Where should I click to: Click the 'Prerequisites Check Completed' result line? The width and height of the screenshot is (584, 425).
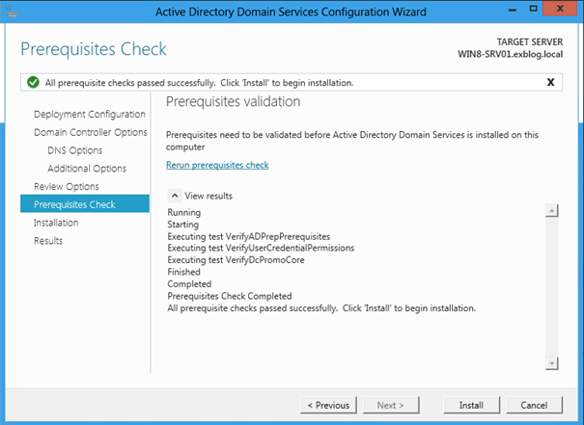tap(230, 296)
